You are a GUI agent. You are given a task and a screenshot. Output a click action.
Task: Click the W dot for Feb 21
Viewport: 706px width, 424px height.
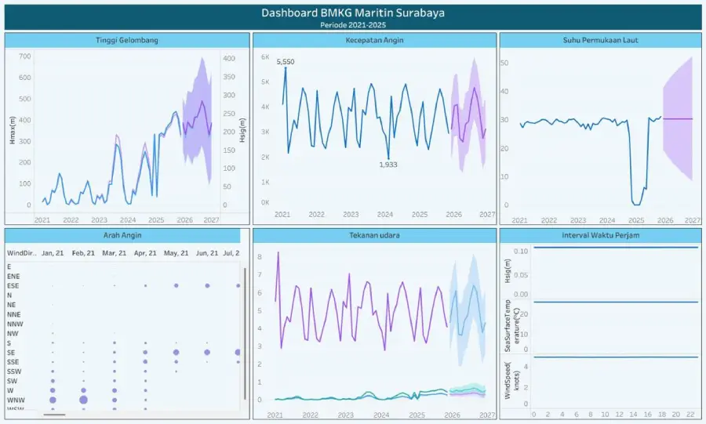(83, 390)
